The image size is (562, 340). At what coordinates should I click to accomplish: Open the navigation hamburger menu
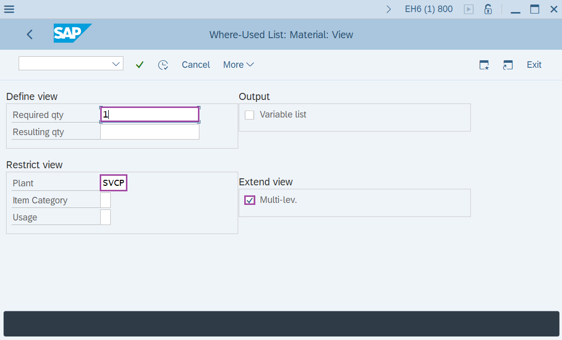[x=9, y=9]
